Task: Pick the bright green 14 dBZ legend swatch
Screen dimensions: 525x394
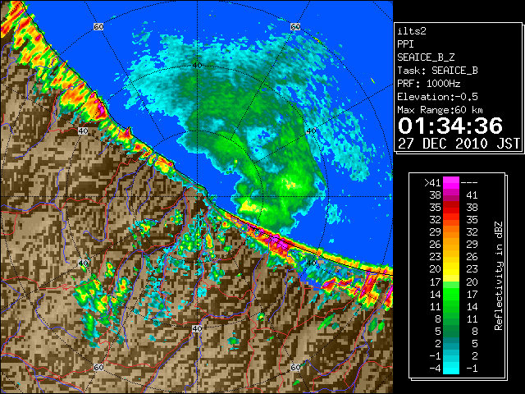Action: coord(451,294)
